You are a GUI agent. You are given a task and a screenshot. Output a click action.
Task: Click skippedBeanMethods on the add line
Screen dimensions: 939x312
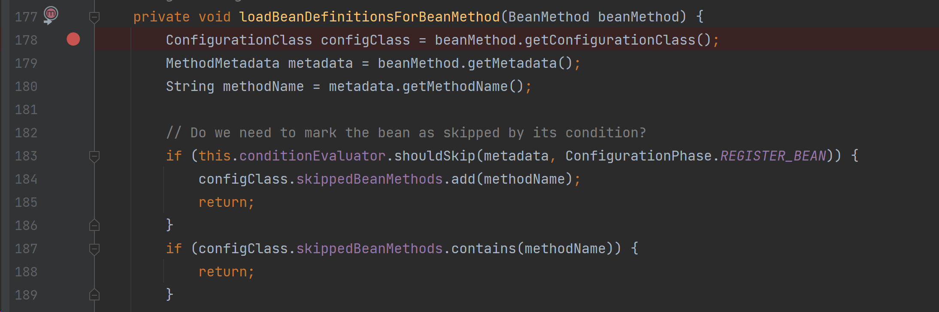point(369,179)
